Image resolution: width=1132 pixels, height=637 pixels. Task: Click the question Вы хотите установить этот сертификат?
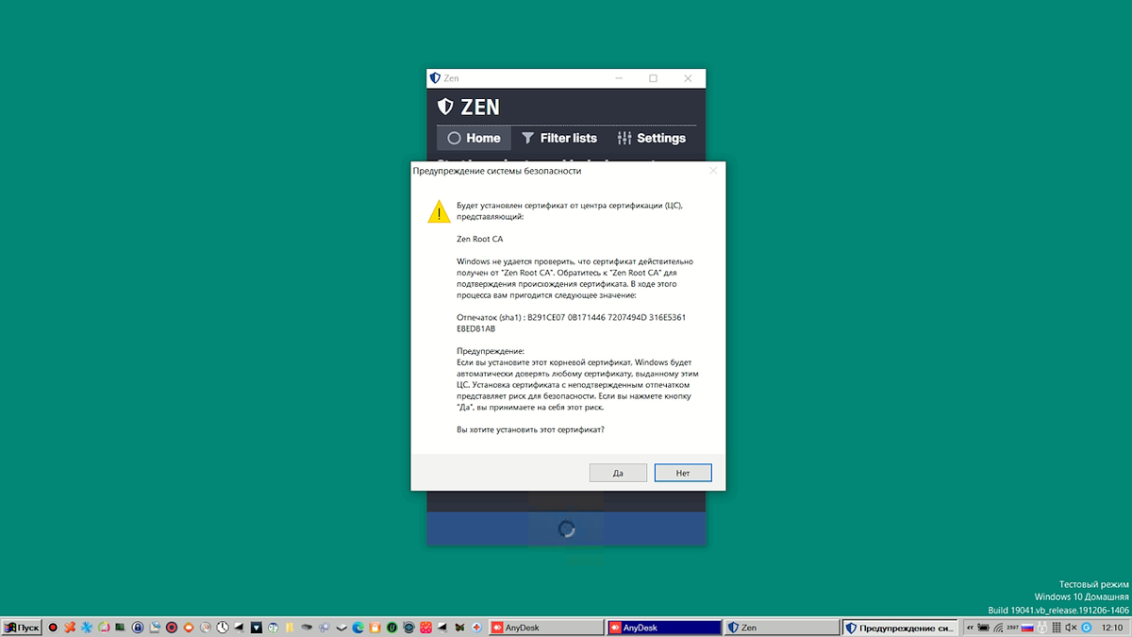pyautogui.click(x=530, y=429)
